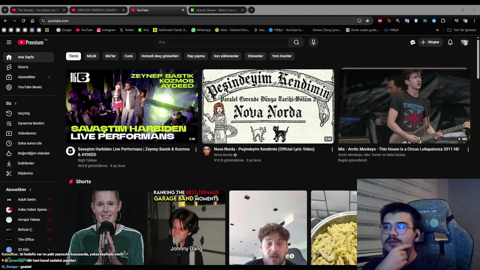Select the Tümü filter chip

coord(73,56)
